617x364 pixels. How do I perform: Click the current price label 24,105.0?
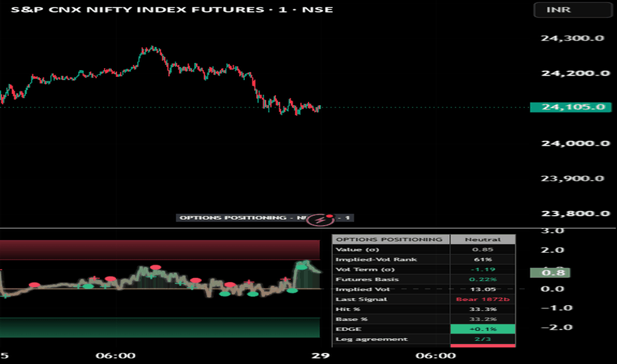pos(571,107)
